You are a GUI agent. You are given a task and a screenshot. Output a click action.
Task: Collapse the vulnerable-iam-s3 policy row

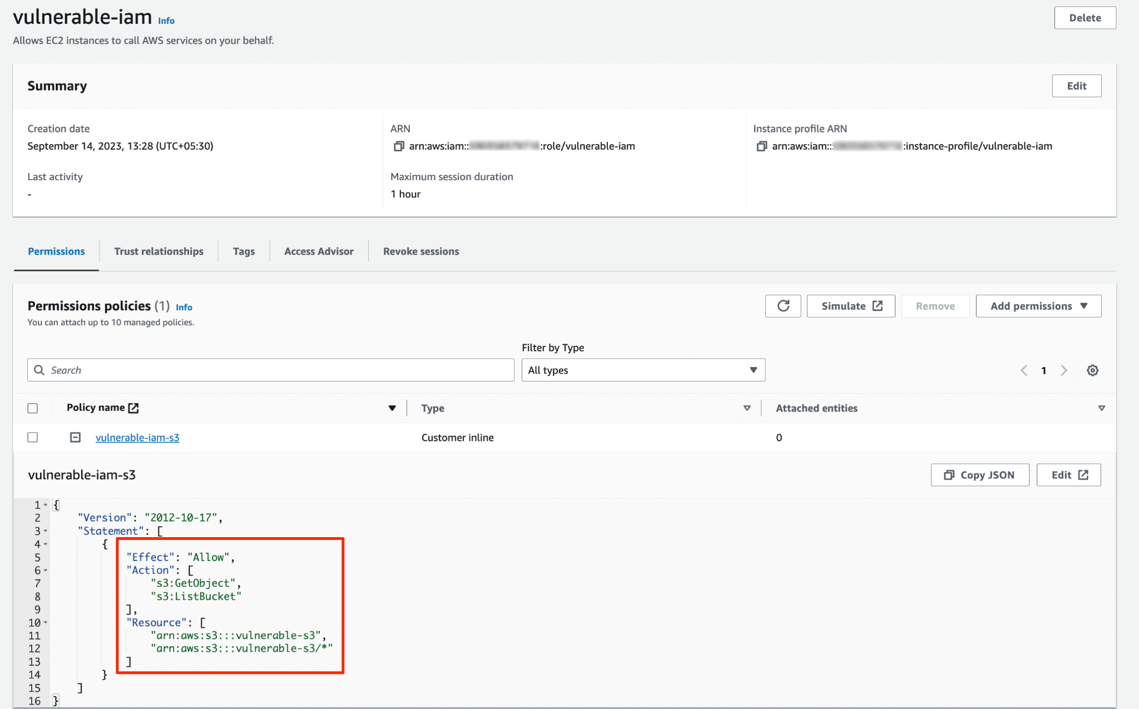pos(75,437)
